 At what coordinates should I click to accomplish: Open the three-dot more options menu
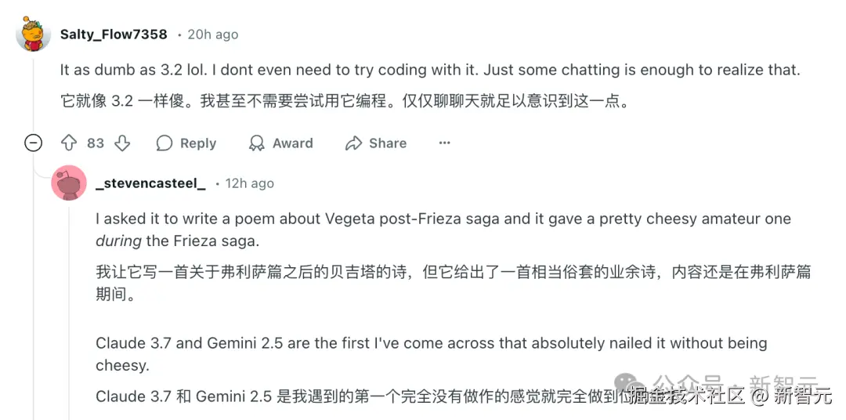click(x=445, y=143)
